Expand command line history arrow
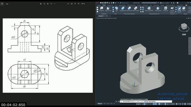The height and width of the screenshot is (107, 191). coord(171,101)
